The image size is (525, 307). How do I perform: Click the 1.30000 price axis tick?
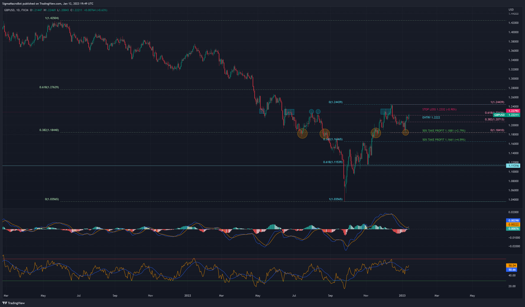tap(514, 79)
